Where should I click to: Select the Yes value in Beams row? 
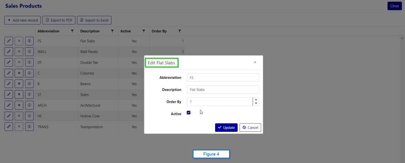coord(134,84)
